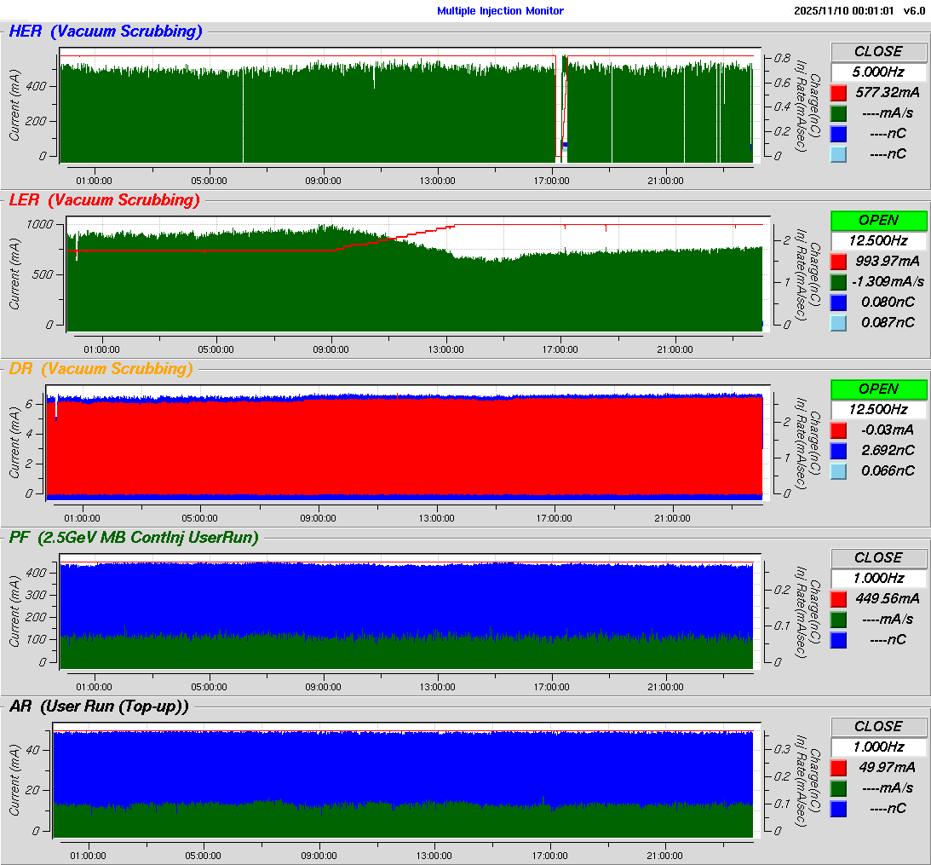This screenshot has width=931, height=865.
Task: Toggle the green OPEN indicator in DR panel
Action: click(x=878, y=389)
